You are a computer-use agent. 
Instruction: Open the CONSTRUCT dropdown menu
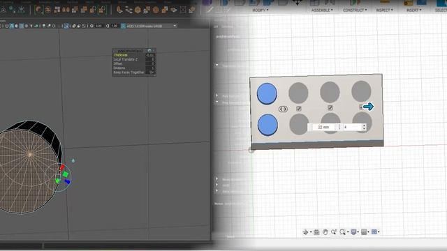[x=355, y=10]
